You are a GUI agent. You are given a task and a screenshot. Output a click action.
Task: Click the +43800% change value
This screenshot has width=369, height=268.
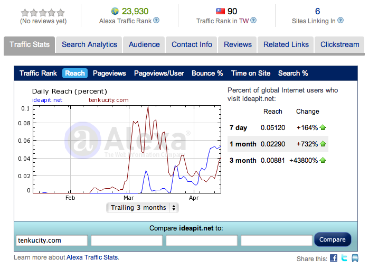coord(304,161)
